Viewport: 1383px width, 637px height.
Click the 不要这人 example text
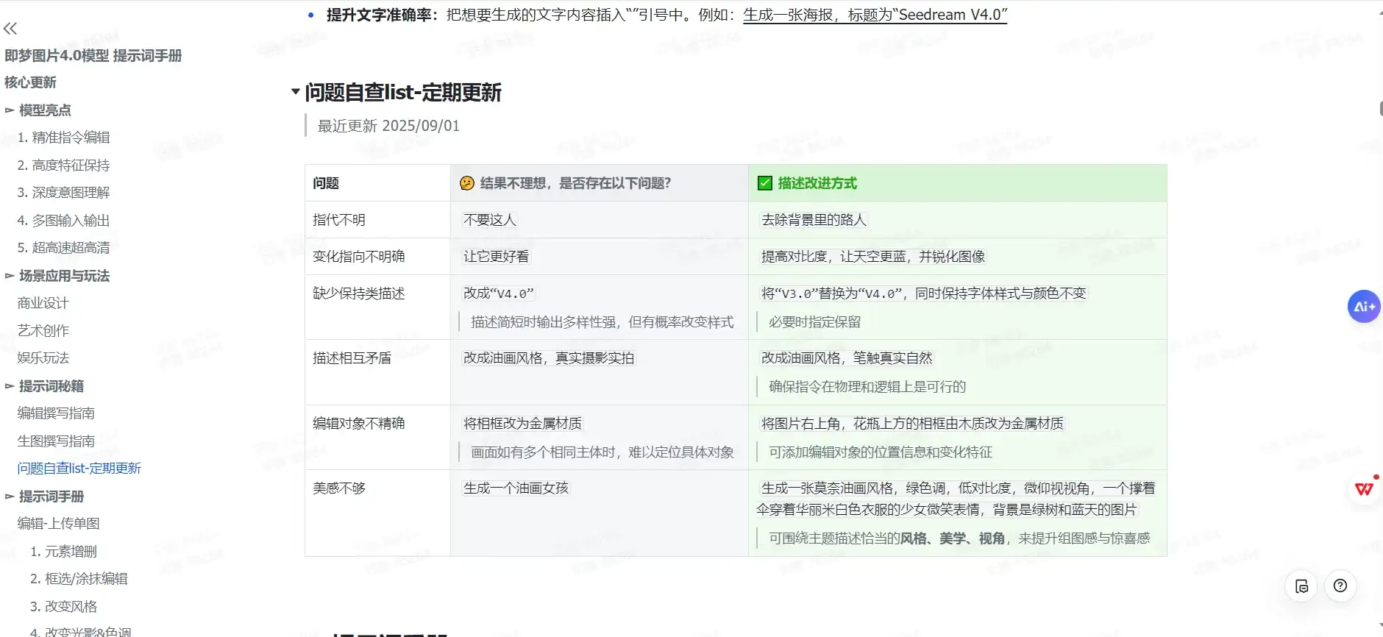(490, 220)
